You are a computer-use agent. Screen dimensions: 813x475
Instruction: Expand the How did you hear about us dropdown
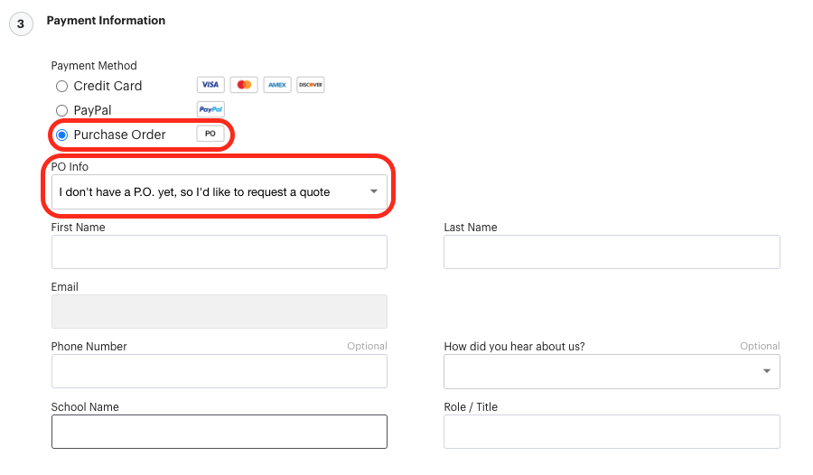(x=612, y=371)
